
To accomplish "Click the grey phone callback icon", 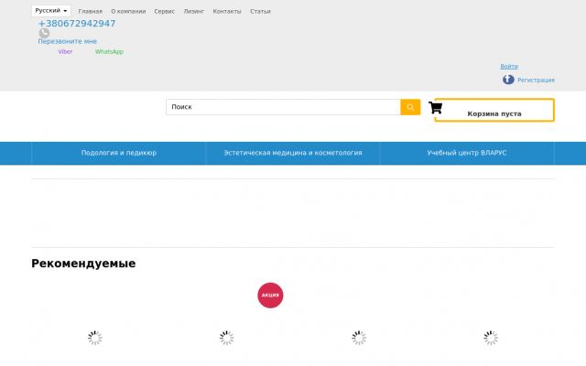I will (44, 33).
